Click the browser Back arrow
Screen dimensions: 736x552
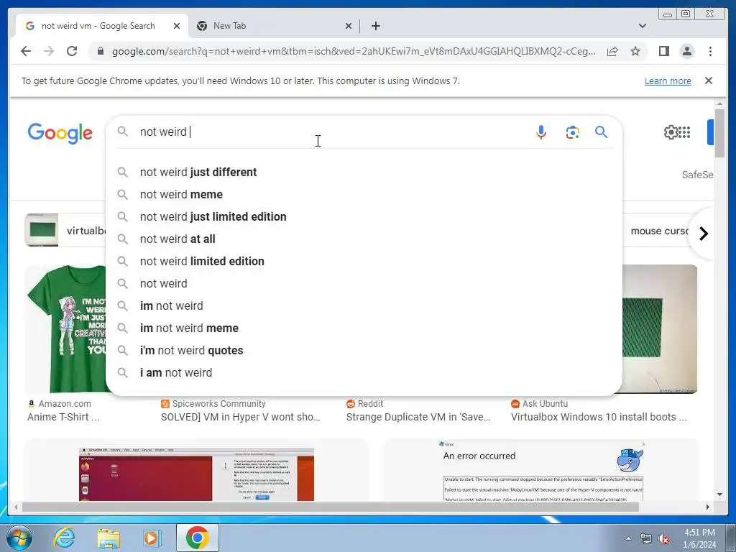26,51
